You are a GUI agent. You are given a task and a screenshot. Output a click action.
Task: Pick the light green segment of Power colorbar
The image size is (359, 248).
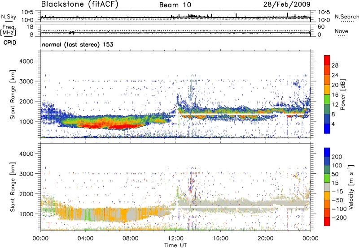tap(327, 99)
